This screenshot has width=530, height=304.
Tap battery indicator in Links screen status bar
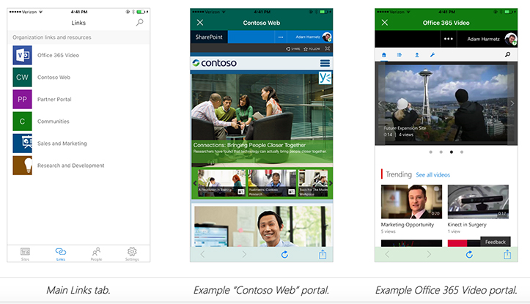(141, 12)
